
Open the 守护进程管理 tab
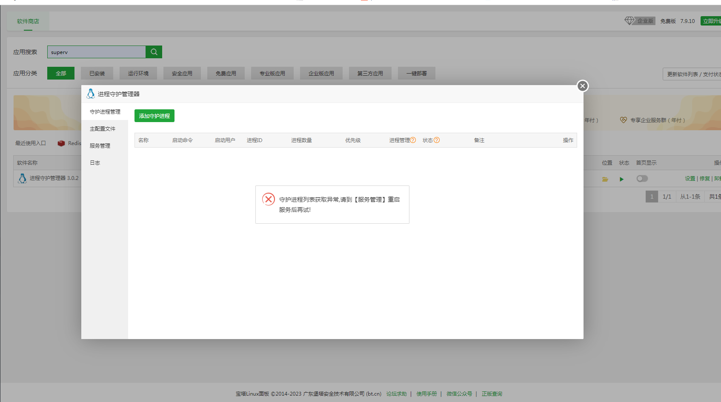[x=105, y=111]
